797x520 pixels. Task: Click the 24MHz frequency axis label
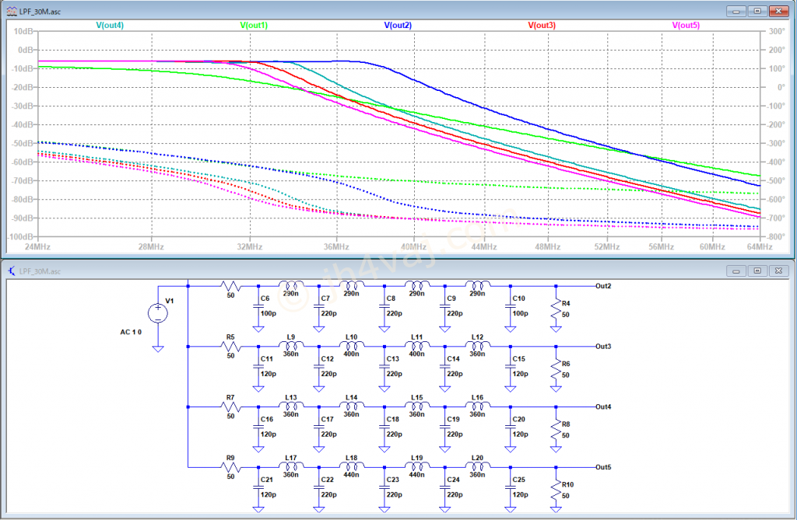pos(37,246)
